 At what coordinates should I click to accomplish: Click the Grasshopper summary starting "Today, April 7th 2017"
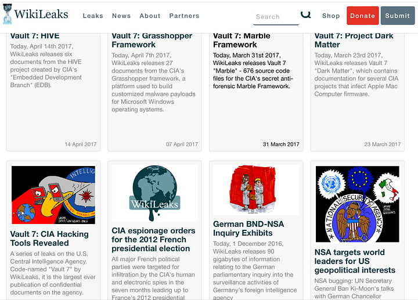coord(153,82)
